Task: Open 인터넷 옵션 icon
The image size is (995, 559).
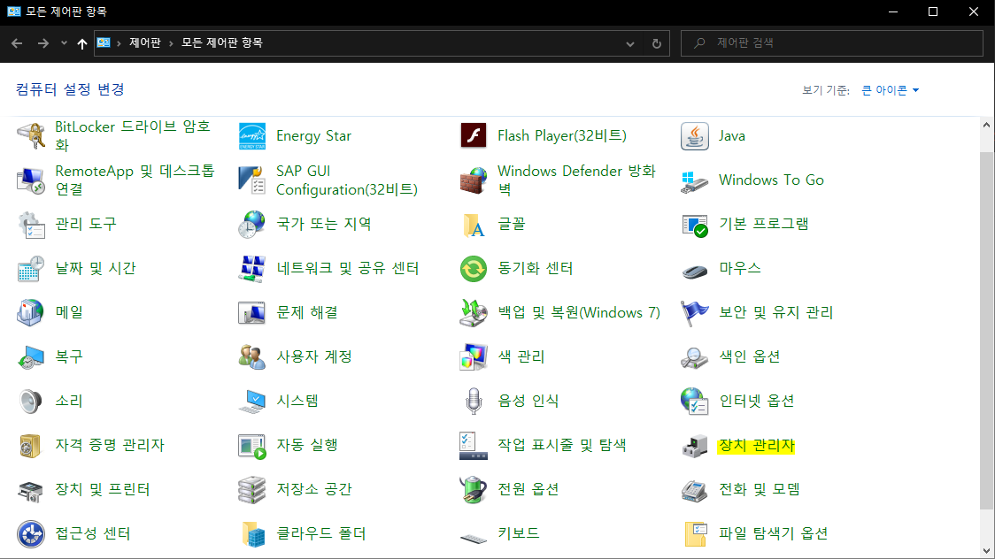Action: coord(695,402)
